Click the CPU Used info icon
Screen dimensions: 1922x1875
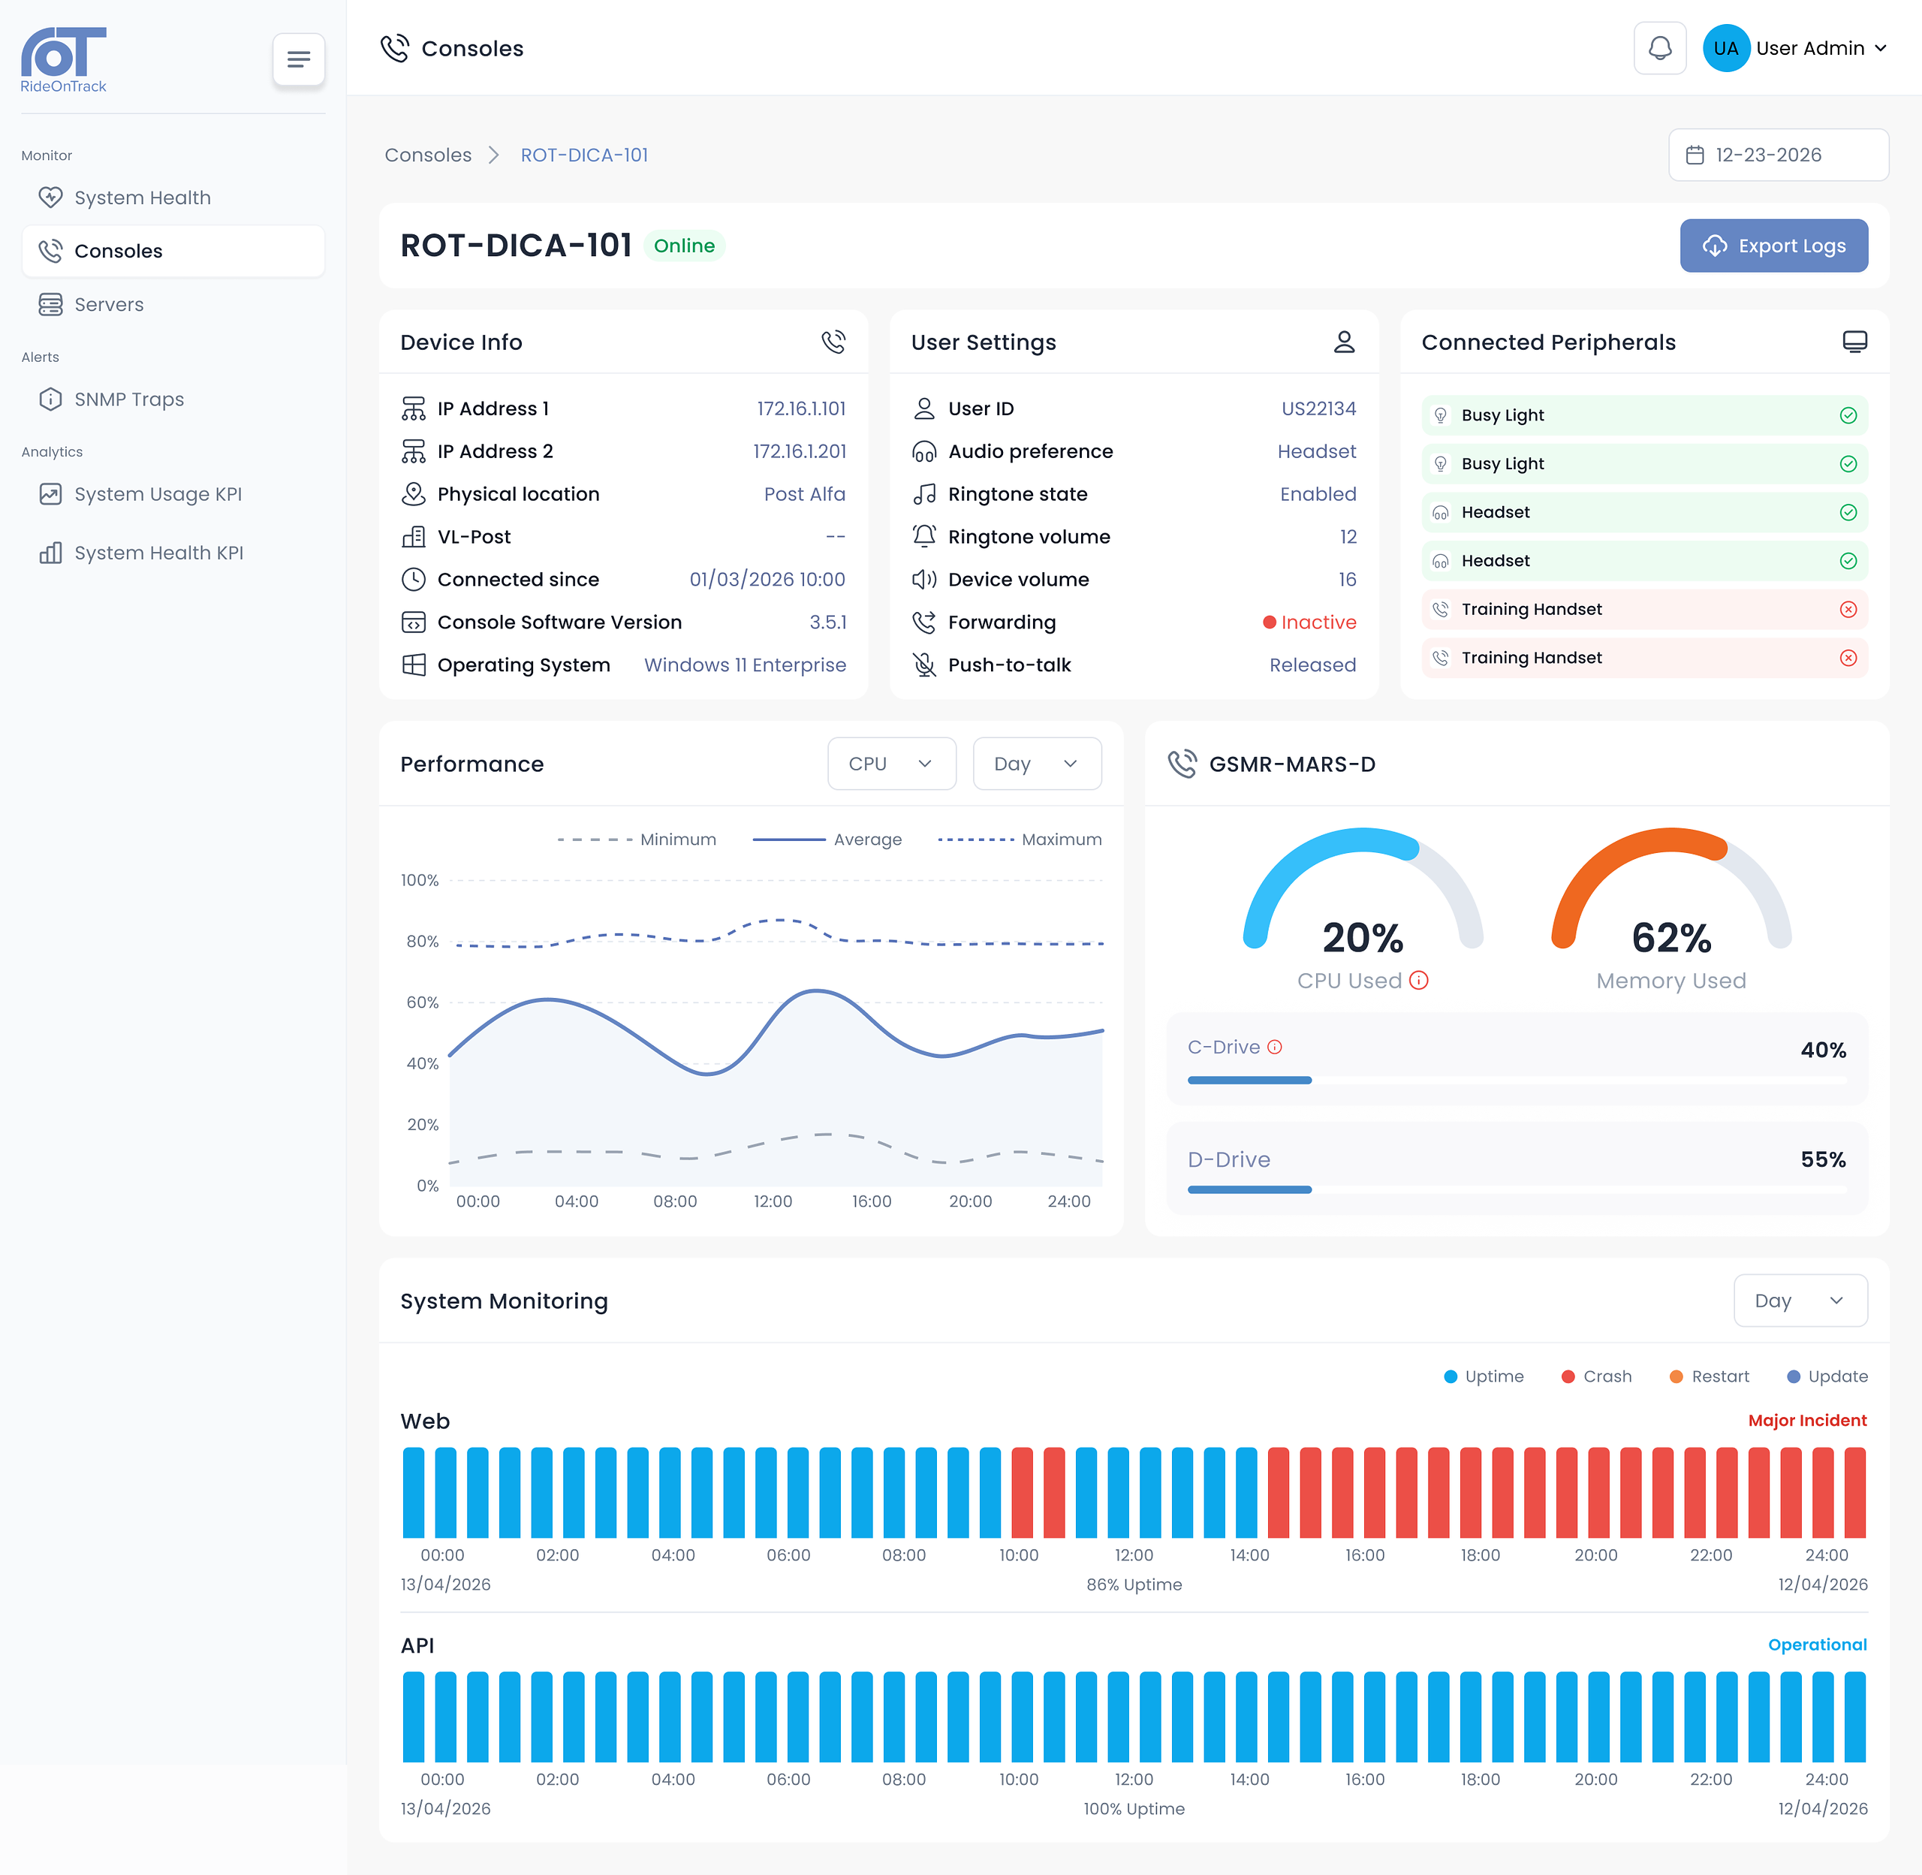(1419, 980)
